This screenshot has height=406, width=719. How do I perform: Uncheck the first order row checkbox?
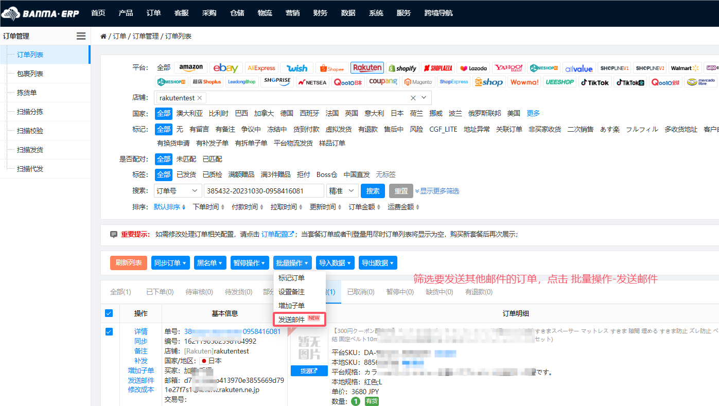pyautogui.click(x=109, y=331)
